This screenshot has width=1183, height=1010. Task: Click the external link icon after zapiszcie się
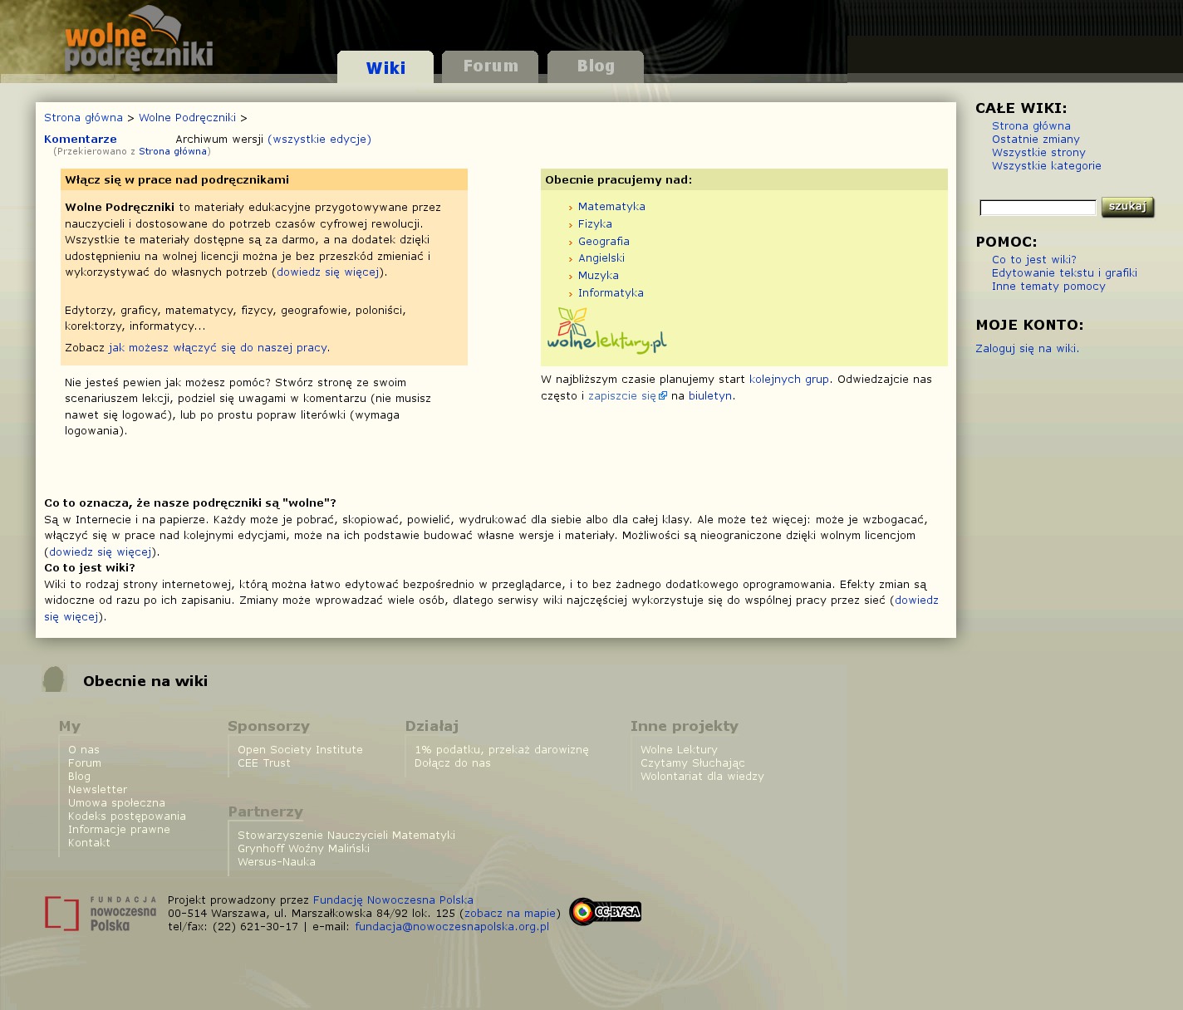(x=663, y=396)
